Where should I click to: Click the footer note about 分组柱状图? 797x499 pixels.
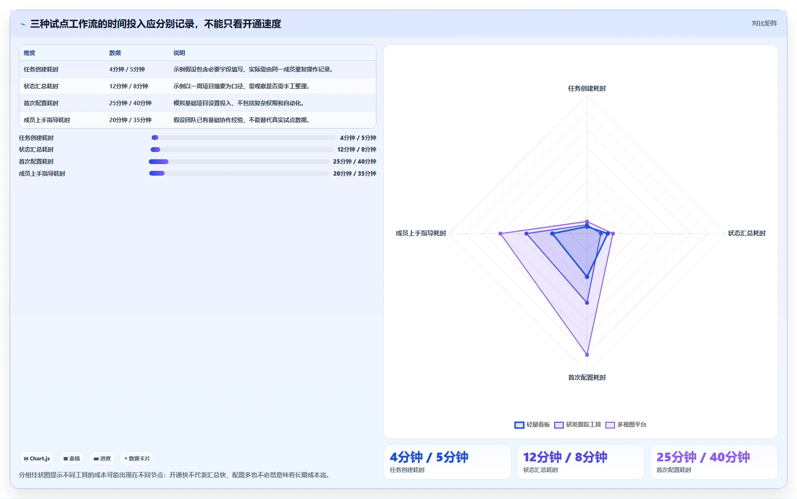[x=176, y=475]
